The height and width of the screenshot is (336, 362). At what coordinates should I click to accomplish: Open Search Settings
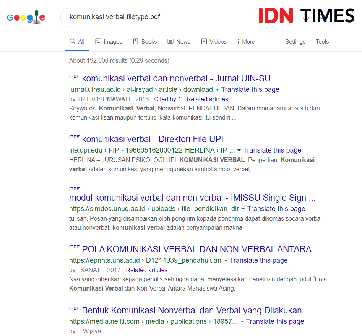click(x=295, y=41)
